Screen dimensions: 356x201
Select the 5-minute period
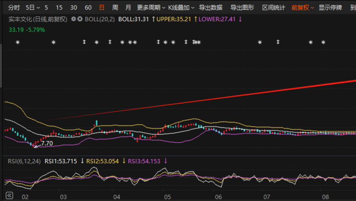tap(46, 7)
